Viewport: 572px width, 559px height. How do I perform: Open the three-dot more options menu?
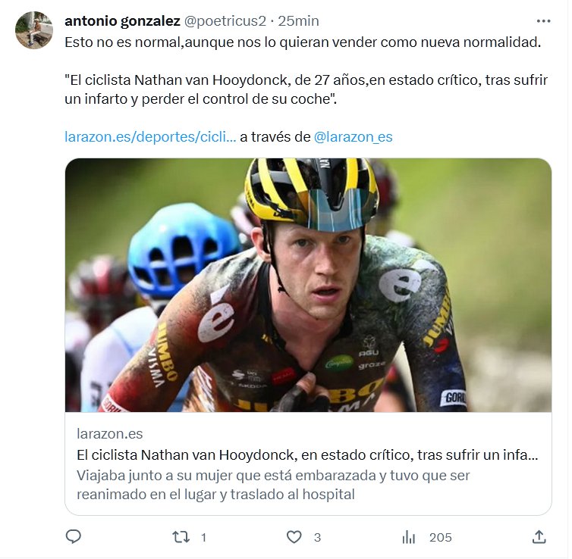(543, 21)
